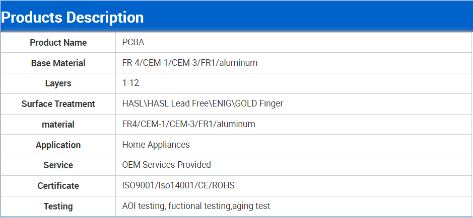The height and width of the screenshot is (218, 473).
Task: Click the AOI testing description text
Action: pos(196,206)
